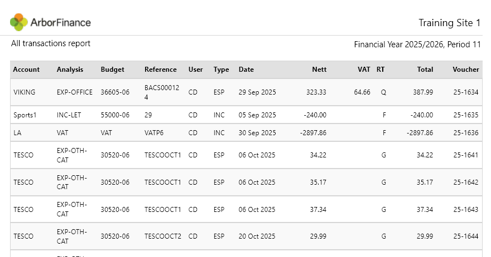This screenshot has width=491, height=257.
Task: Click the ArborFinance logo icon
Action: point(19,22)
